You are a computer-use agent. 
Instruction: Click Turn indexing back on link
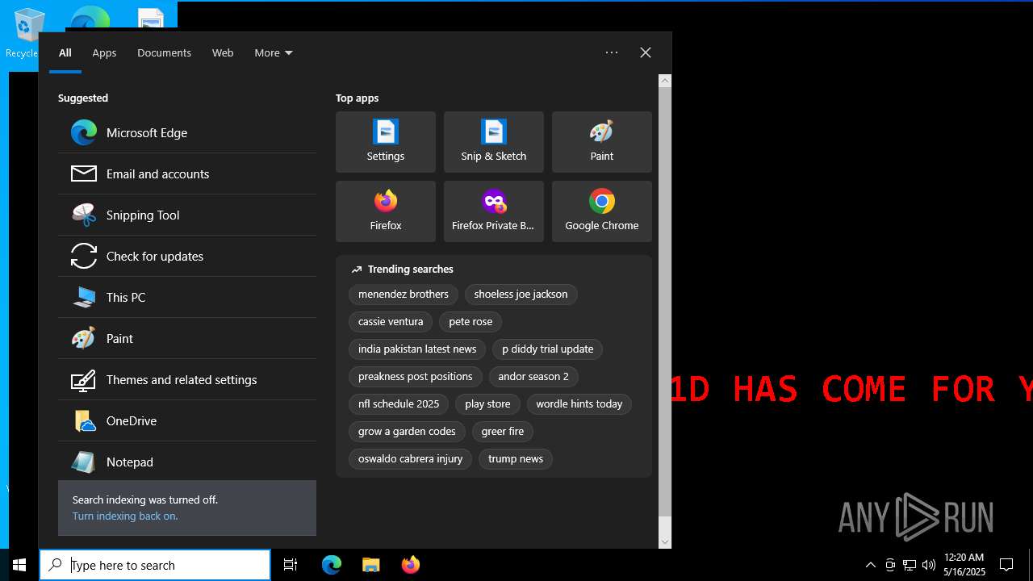coord(125,516)
